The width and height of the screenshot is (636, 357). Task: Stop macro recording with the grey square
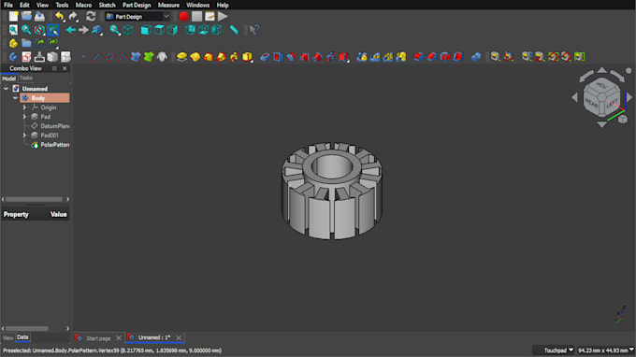[196, 17]
